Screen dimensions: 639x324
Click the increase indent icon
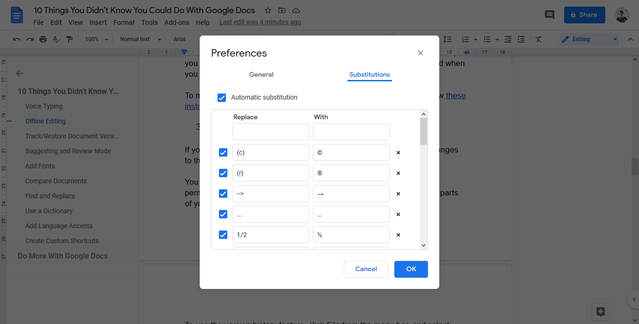point(521,39)
